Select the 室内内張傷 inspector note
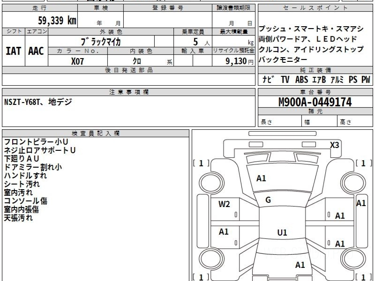Viewport: 375px width, 281px height. pyautogui.click(x=22, y=210)
